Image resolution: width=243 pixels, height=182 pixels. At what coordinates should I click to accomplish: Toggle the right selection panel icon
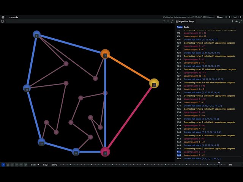(240, 17)
